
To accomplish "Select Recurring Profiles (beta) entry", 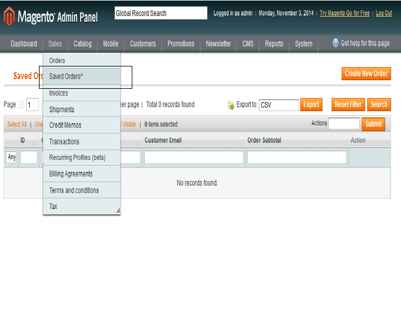I will (x=81, y=158).
